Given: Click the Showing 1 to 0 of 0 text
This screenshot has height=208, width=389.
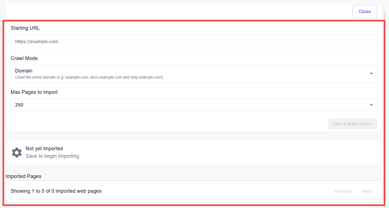Looking at the screenshot, I should click(56, 191).
